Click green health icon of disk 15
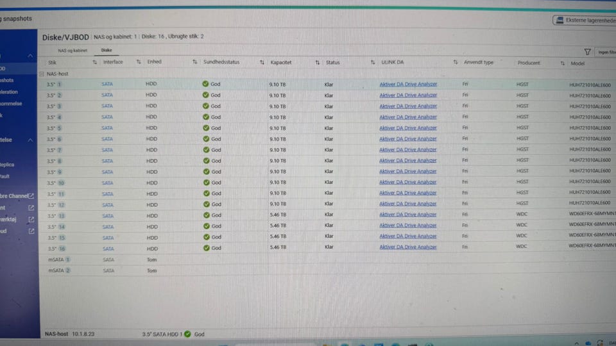The image size is (616, 346). pyautogui.click(x=206, y=237)
